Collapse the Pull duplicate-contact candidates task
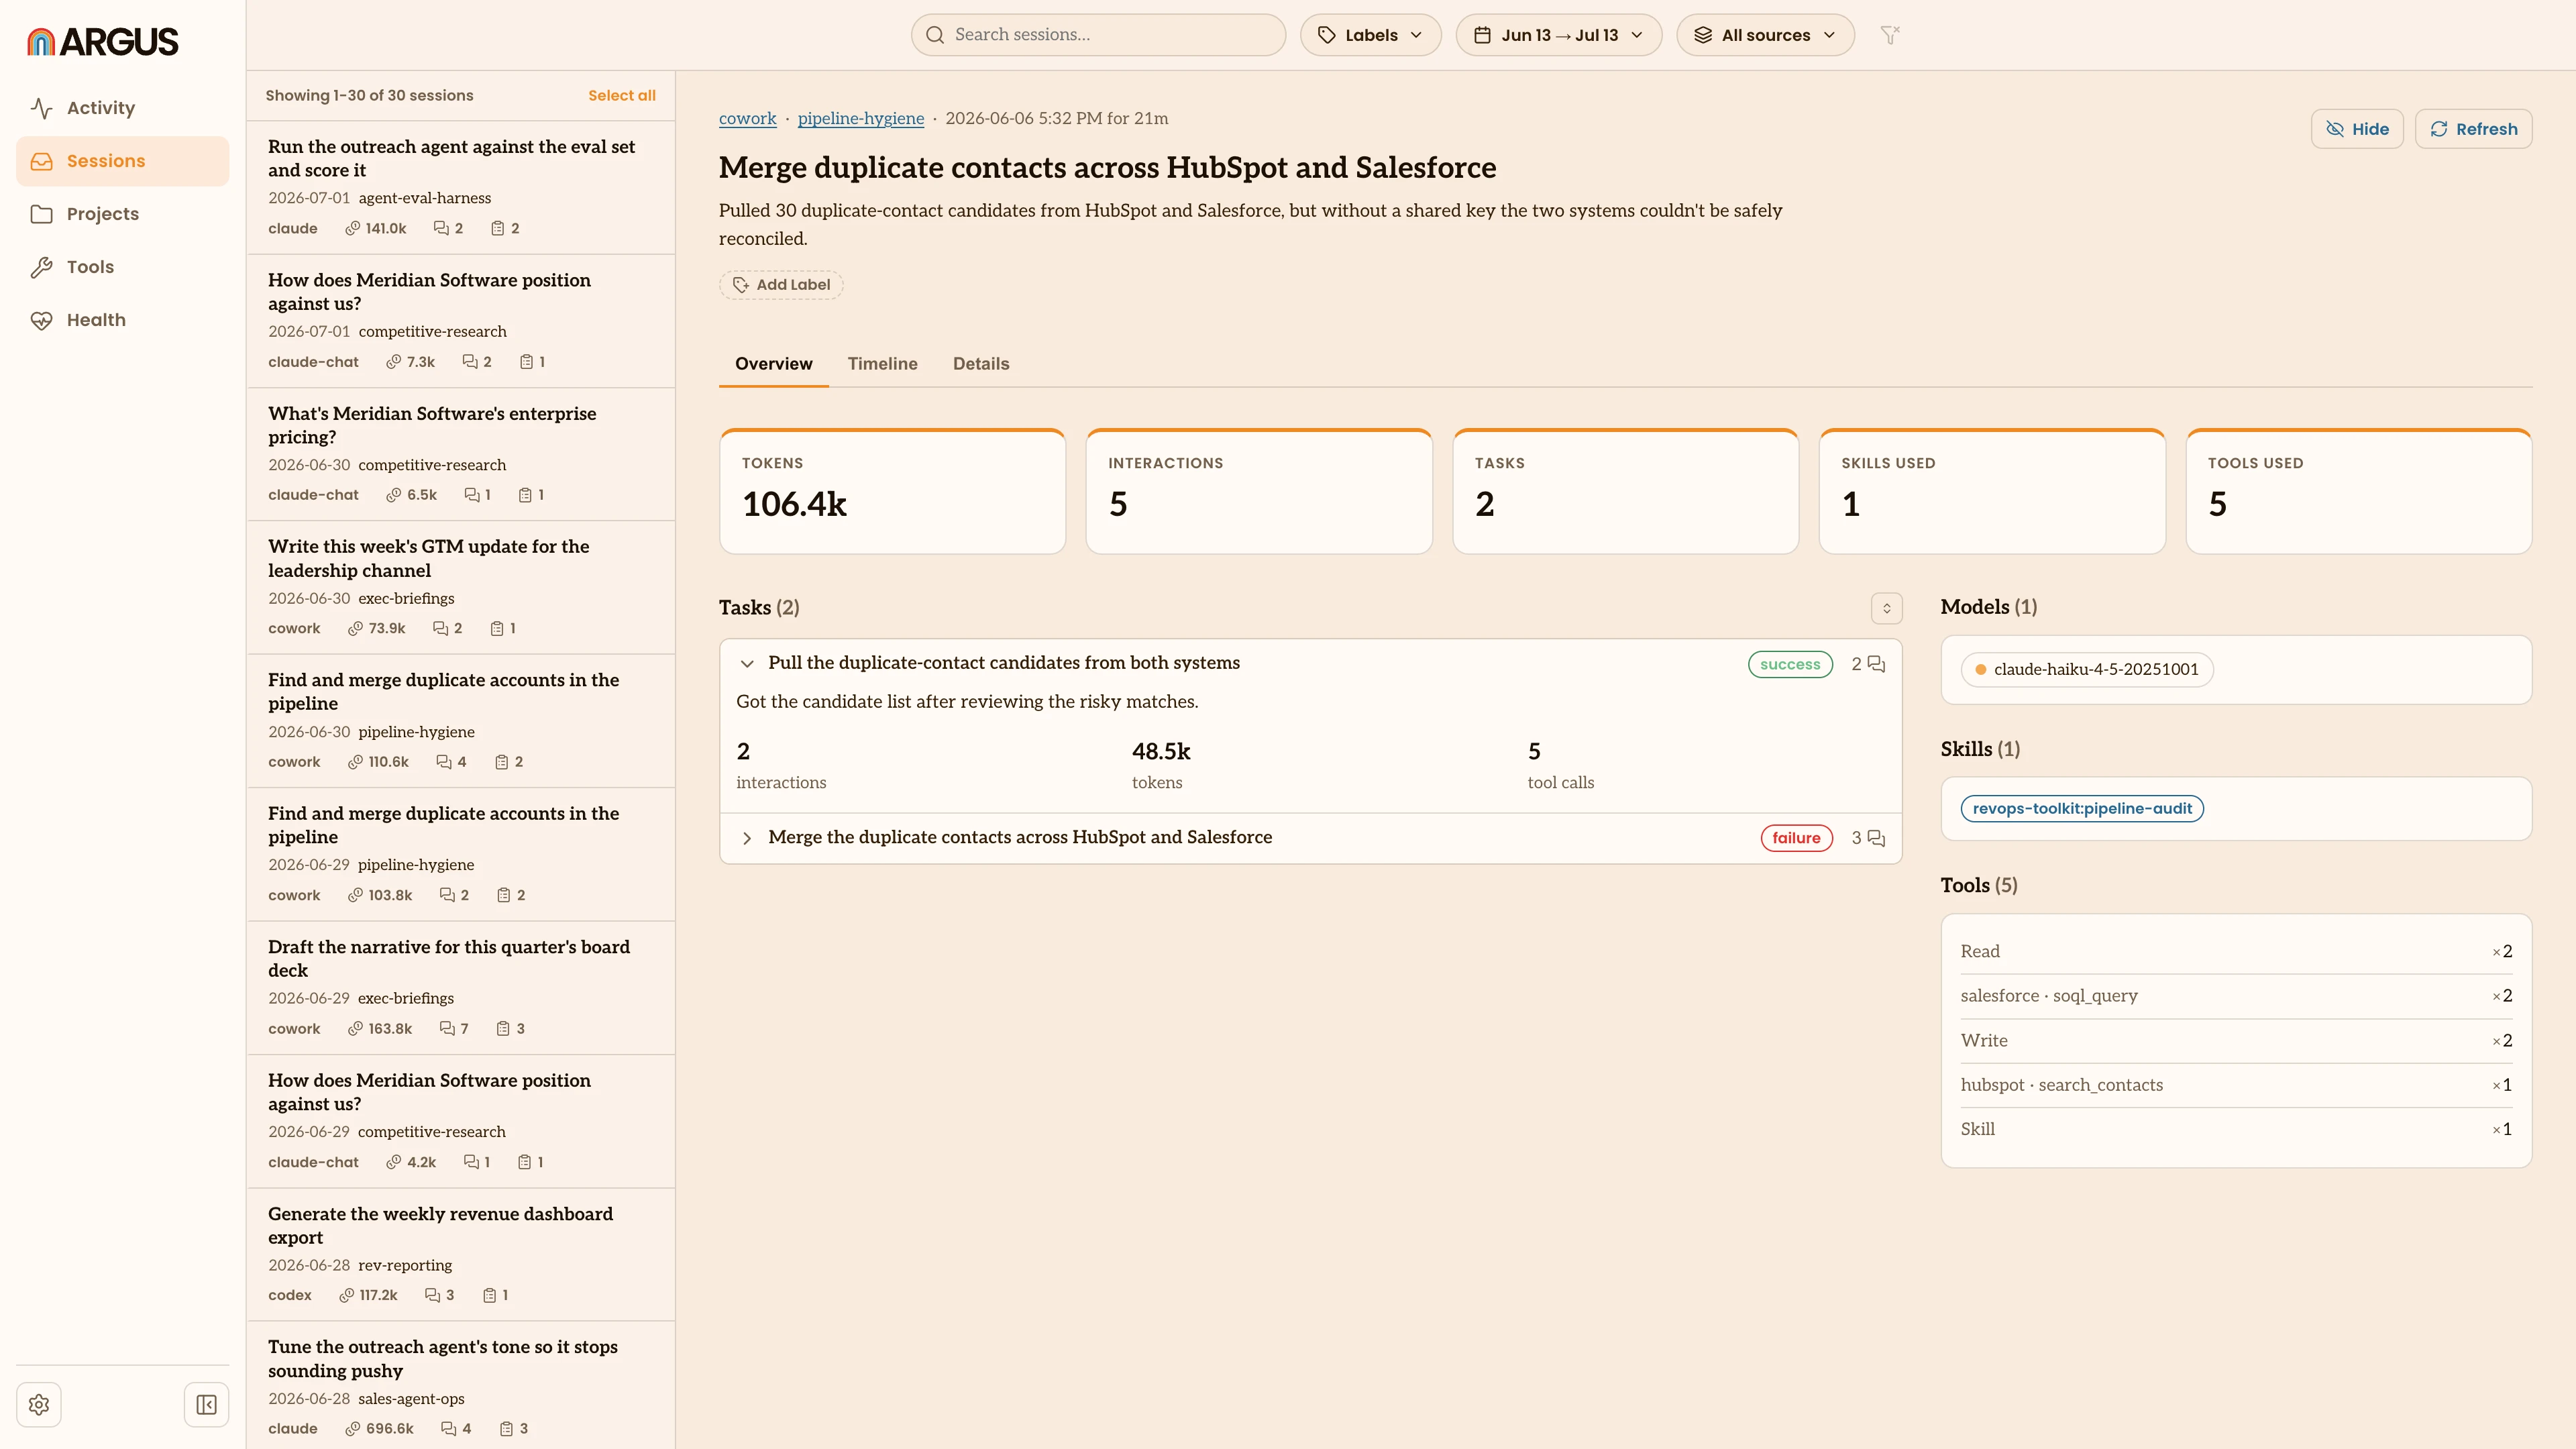2576x1449 pixels. click(x=746, y=664)
